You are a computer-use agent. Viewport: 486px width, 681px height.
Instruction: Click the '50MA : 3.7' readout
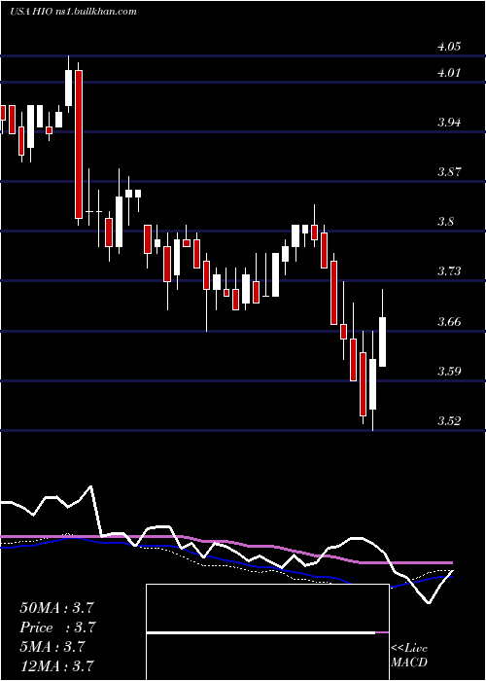(56, 607)
